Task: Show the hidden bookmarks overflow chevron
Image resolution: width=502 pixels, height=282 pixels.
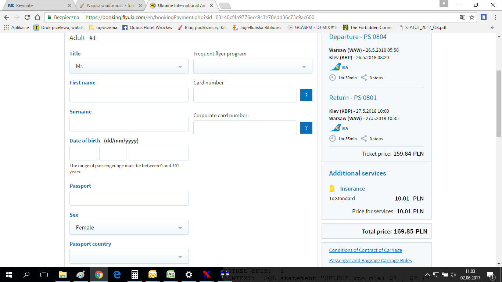Action: [492, 27]
